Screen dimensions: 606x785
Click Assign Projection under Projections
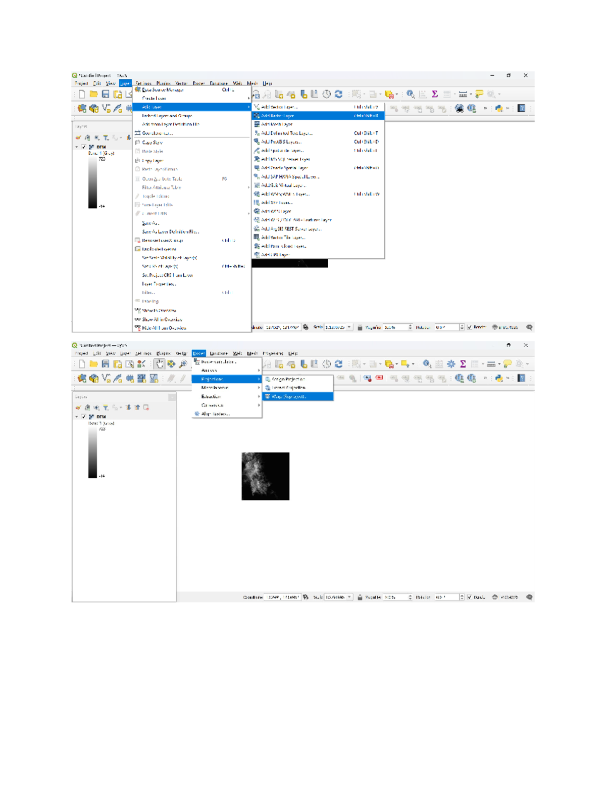(x=288, y=379)
